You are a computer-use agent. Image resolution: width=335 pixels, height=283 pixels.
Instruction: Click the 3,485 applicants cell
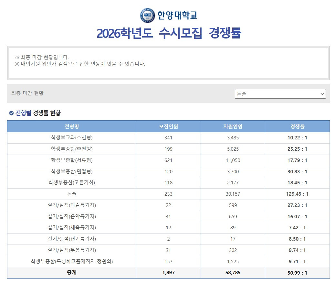(x=233, y=138)
